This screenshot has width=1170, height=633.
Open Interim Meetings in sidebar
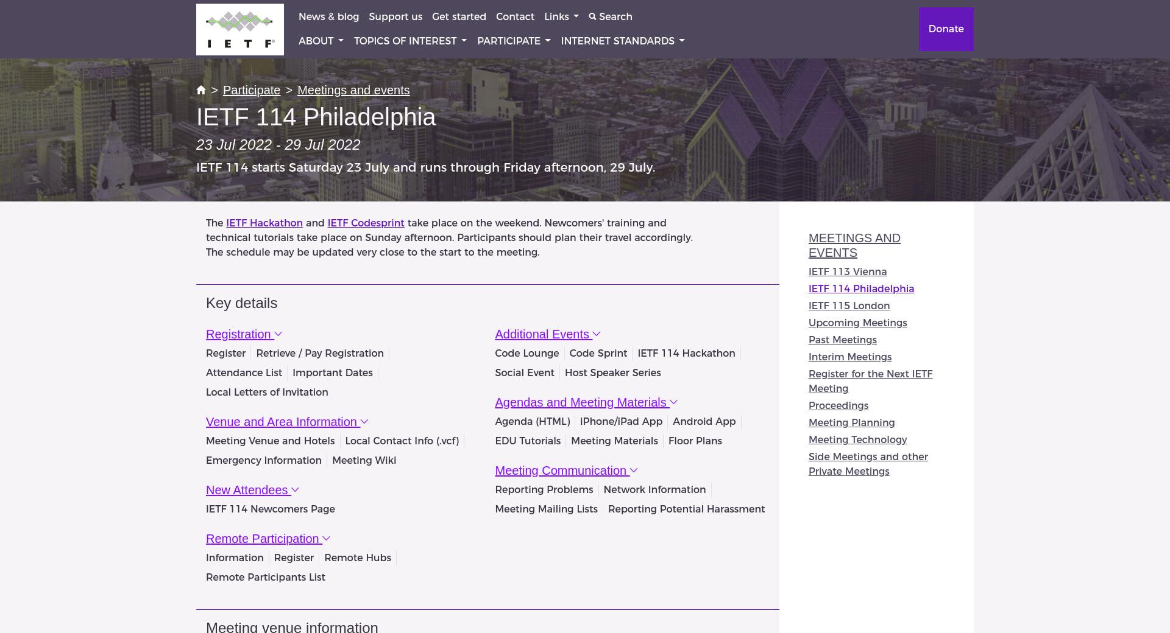850,357
